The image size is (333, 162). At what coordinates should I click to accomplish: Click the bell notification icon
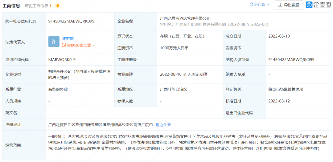(58, 6)
